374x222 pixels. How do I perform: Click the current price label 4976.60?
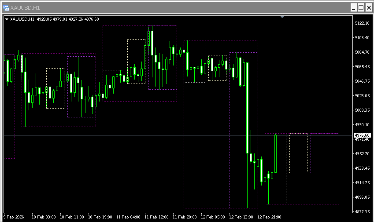pos(362,135)
